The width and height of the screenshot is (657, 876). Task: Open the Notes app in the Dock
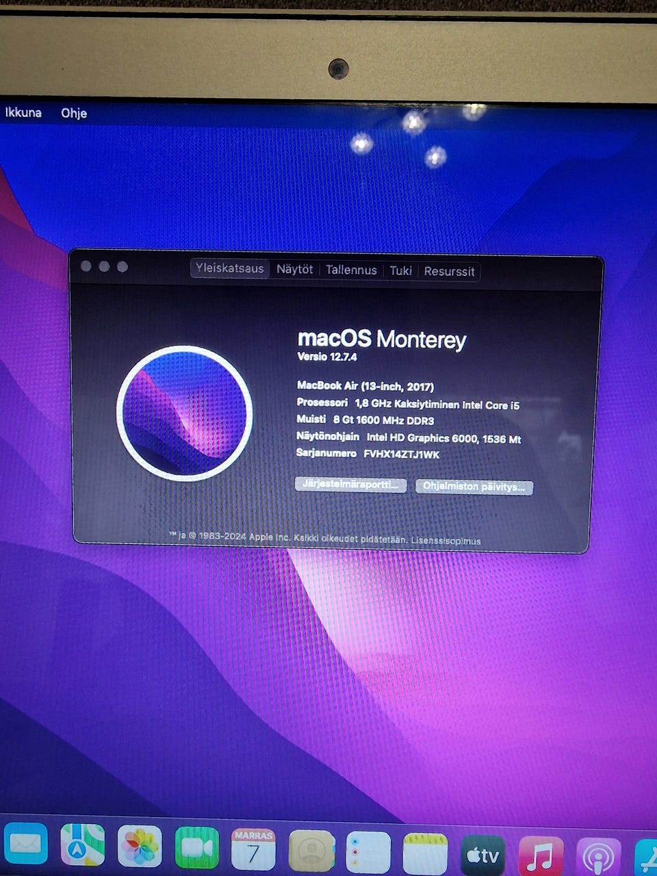425,854
